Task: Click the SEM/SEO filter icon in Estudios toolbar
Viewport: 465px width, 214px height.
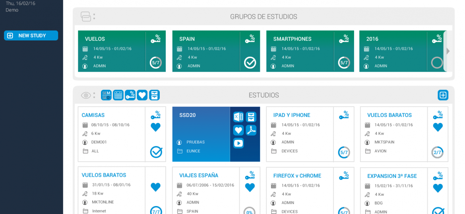Action: (x=106, y=95)
